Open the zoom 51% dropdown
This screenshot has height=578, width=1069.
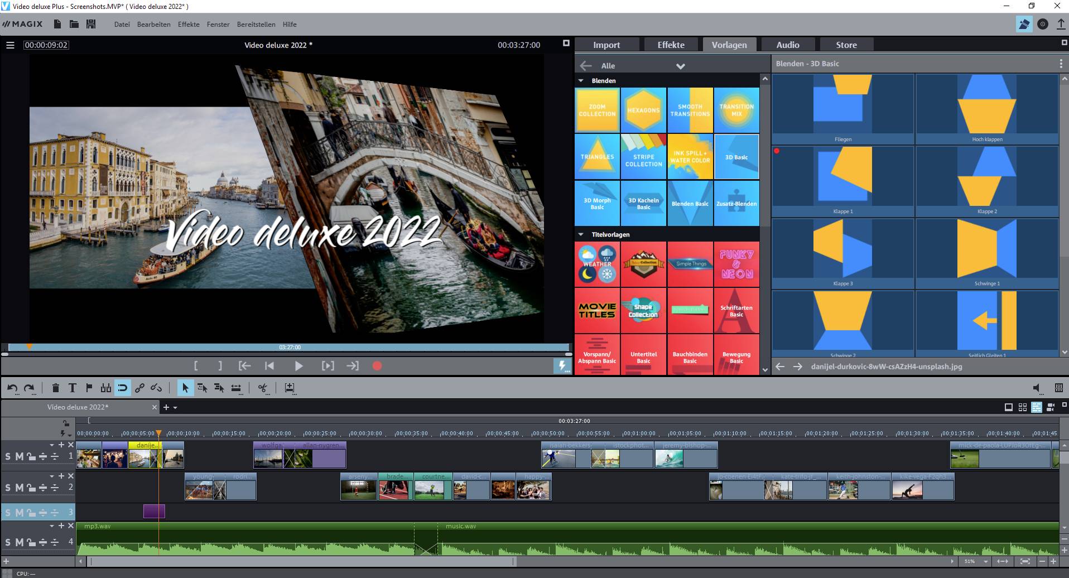[986, 561]
